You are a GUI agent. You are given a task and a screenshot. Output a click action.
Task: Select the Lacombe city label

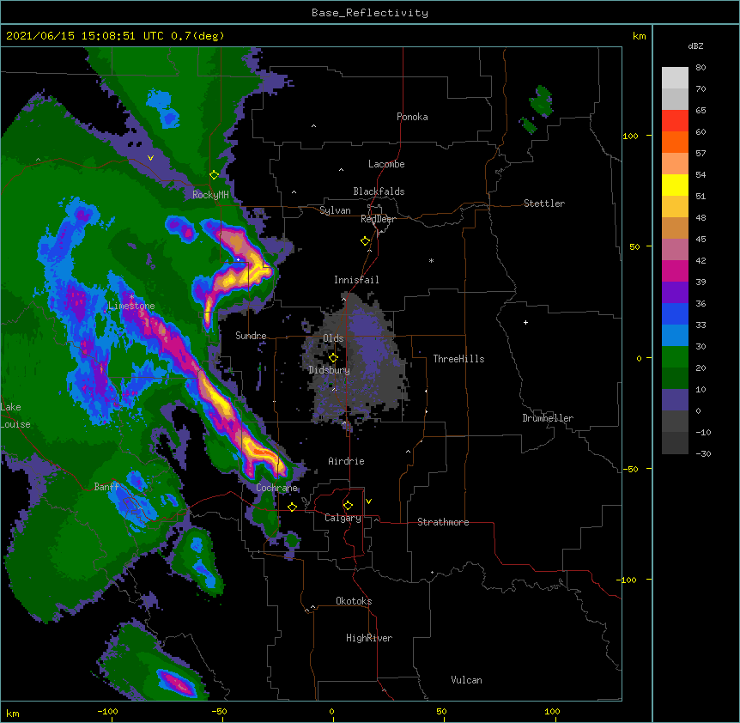386,164
